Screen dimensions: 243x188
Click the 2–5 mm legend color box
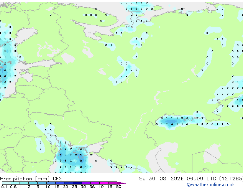pos(33,183)
